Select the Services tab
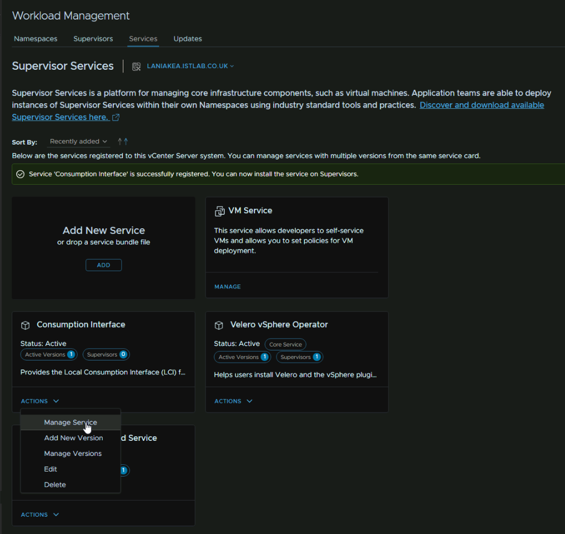Screen dimensions: 565x534 (143, 39)
